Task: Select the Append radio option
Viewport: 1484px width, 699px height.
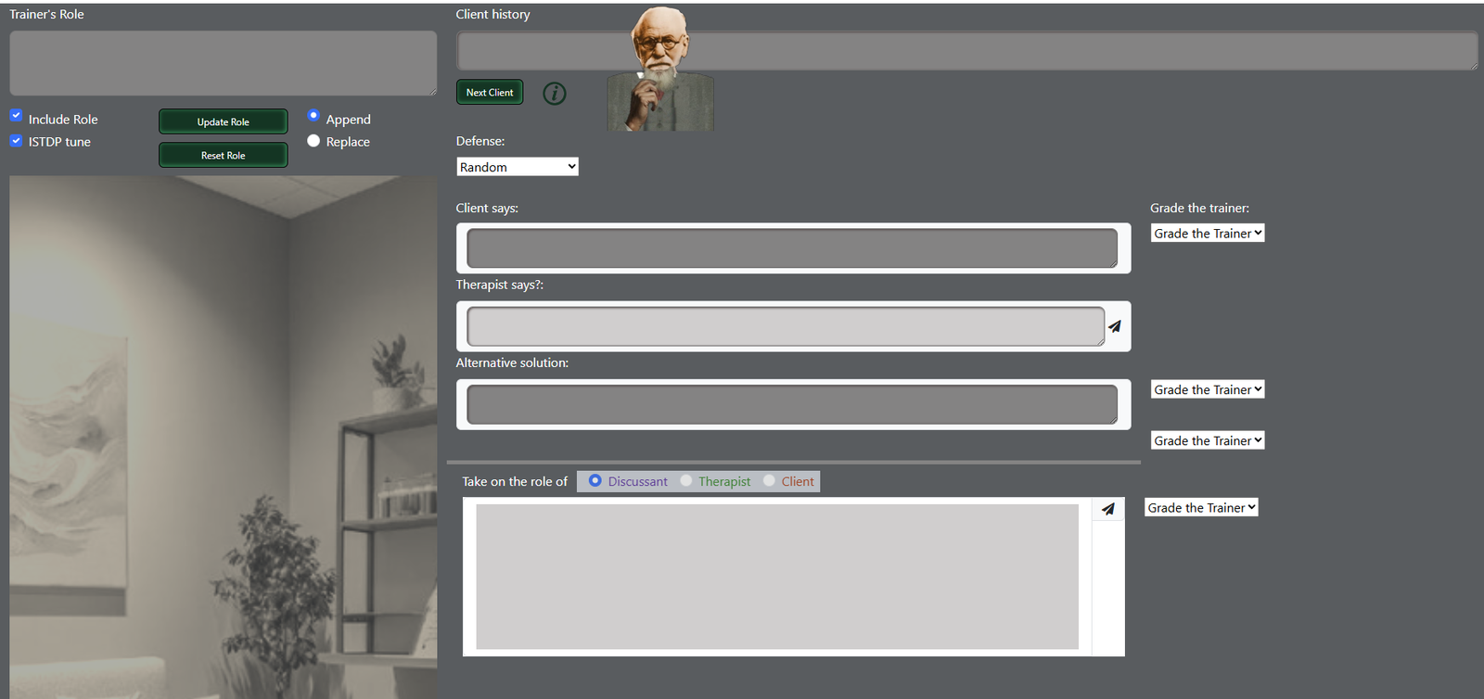Action: 313,116
